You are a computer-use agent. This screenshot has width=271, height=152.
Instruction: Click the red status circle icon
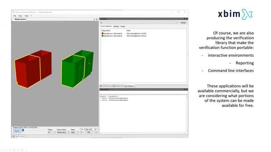point(102,33)
